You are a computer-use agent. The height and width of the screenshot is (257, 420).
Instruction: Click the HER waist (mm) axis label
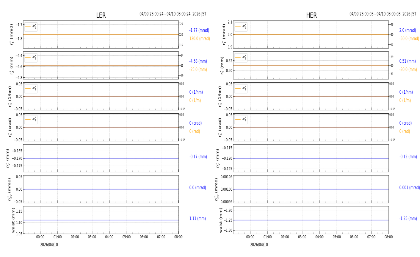tap(221, 220)
